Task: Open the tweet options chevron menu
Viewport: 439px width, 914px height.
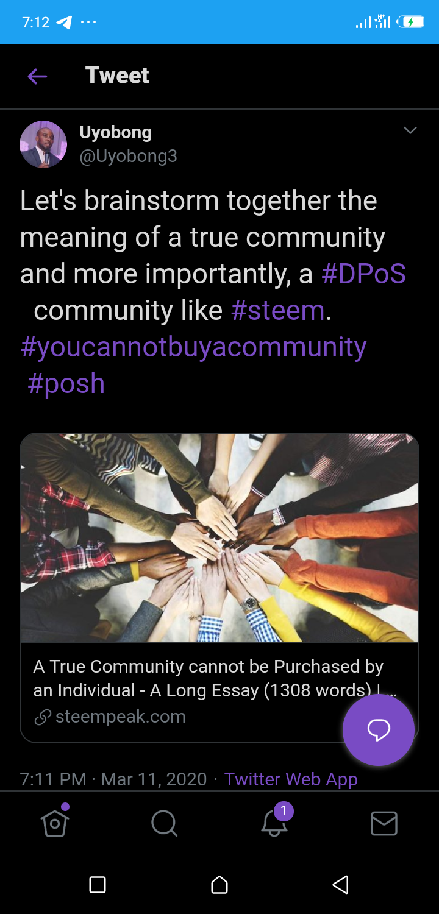Action: tap(410, 130)
